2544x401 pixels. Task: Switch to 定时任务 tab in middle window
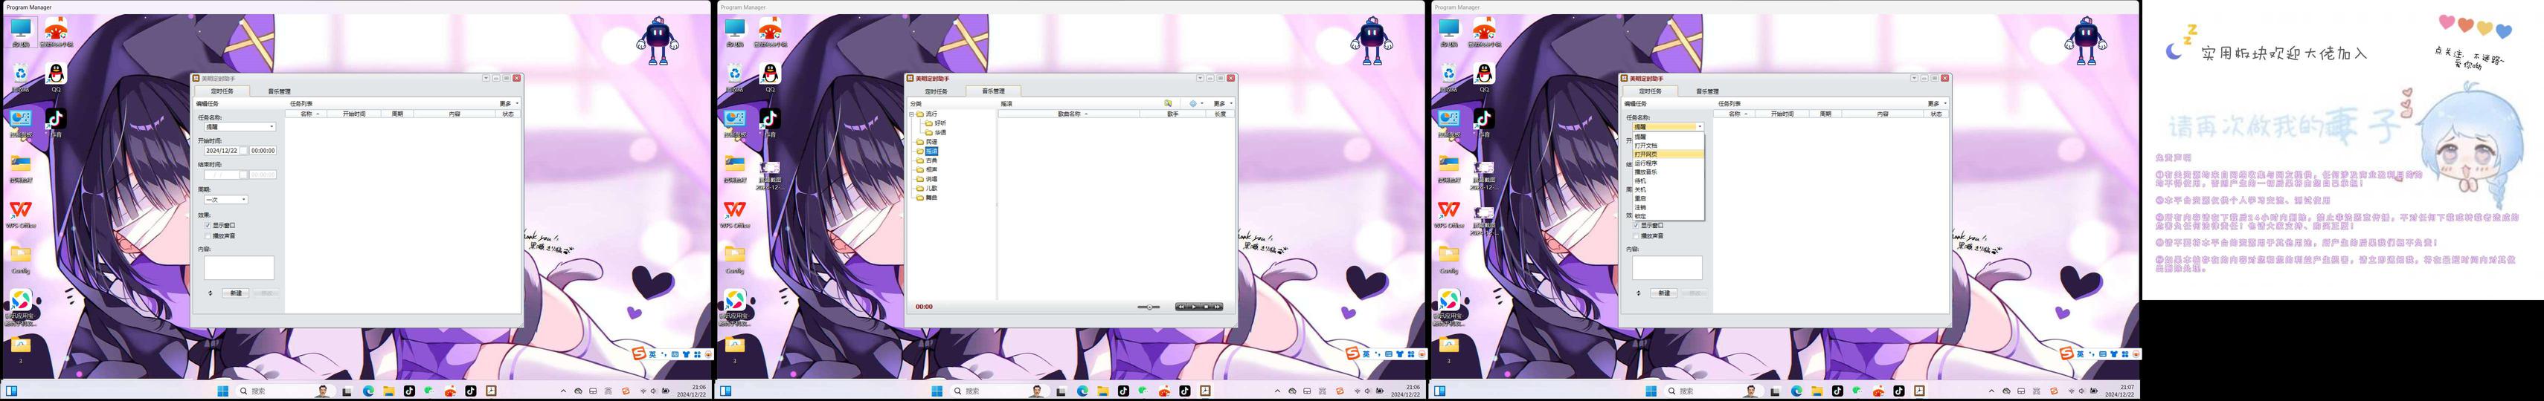click(935, 91)
